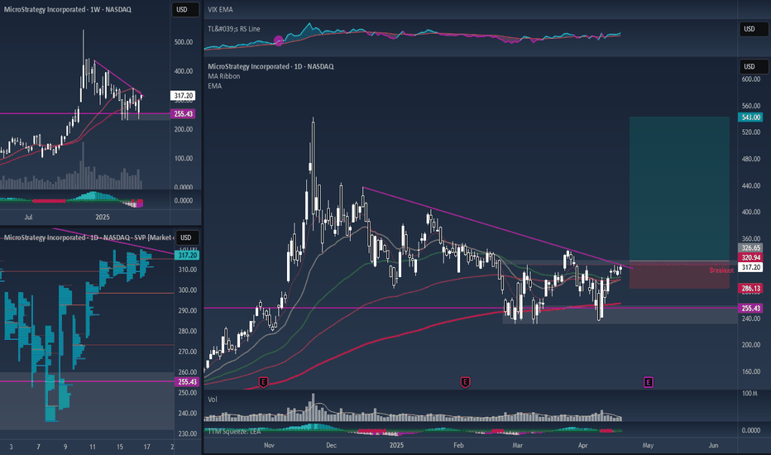The height and width of the screenshot is (455, 771).
Task: Click the 317.20 price label on the 1W chart
Action: tap(183, 96)
